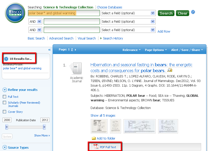Click the Choose Databases link
This screenshot has width=208, height=151.
point(109,7)
